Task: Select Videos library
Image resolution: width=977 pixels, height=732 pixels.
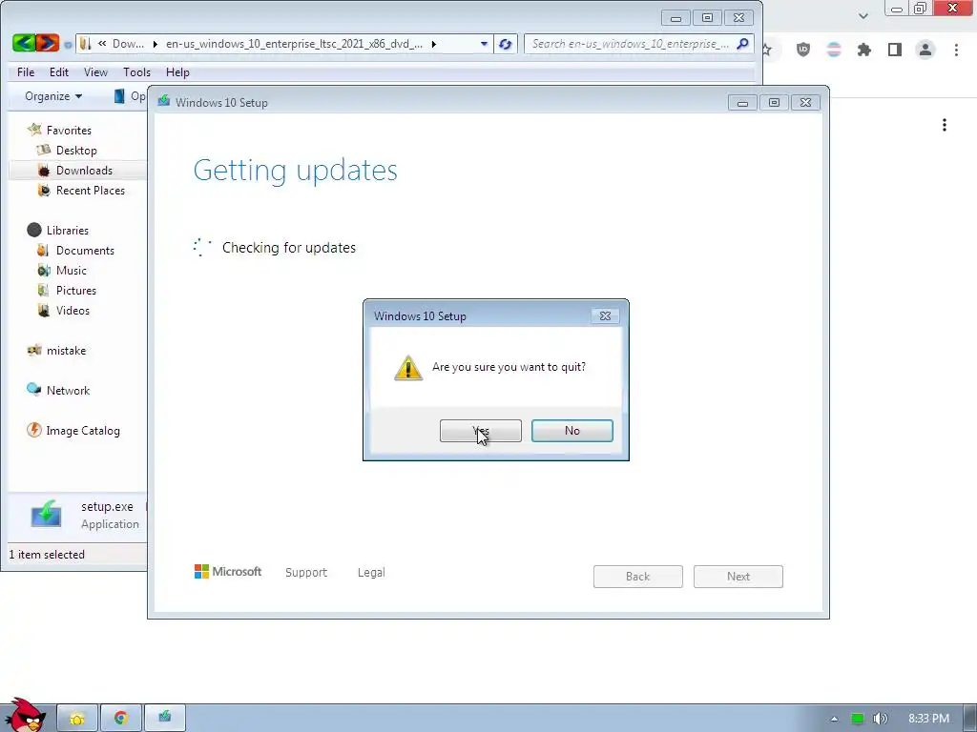Action: tap(73, 310)
